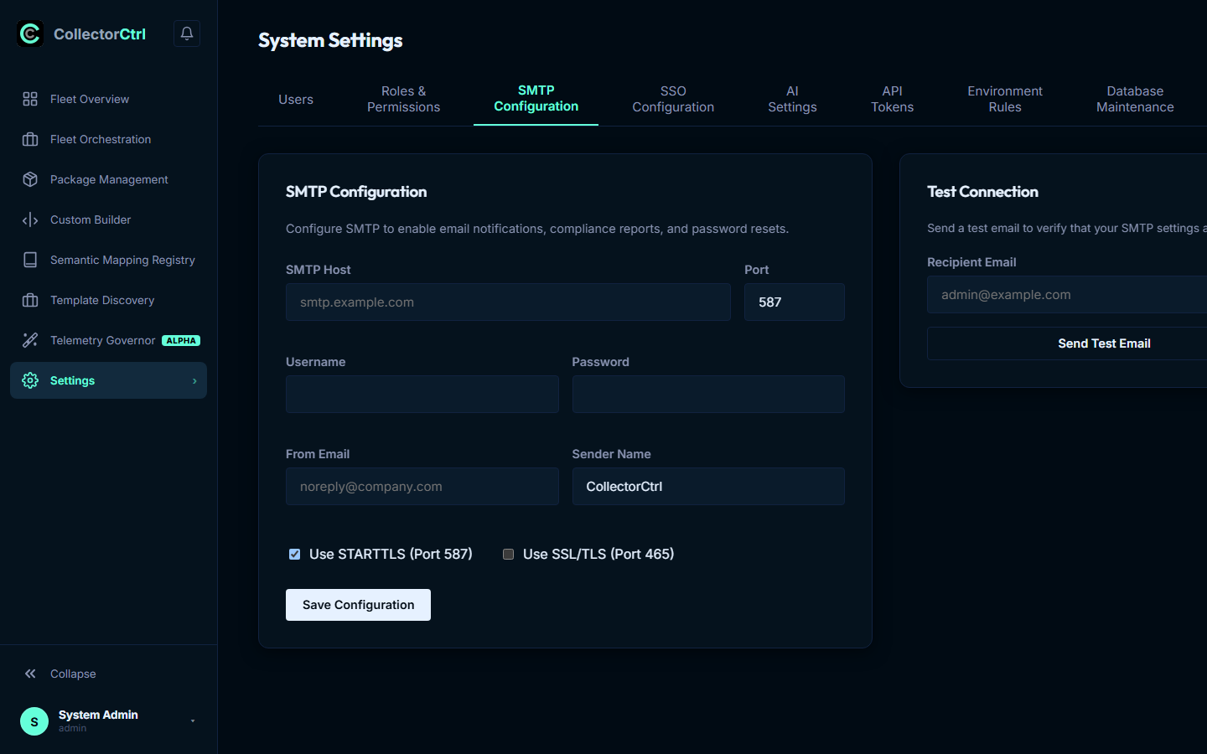Open the AI Settings tab
The width and height of the screenshot is (1207, 754).
[x=792, y=99]
